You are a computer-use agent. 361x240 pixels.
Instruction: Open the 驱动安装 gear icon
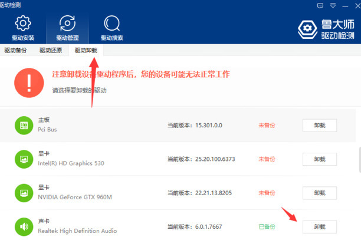tap(23, 23)
